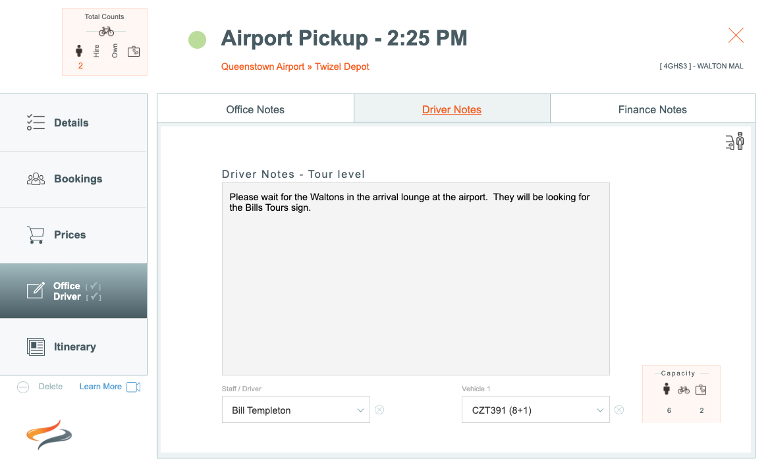
Task: Click the Delete minus circle icon
Action: [23, 387]
